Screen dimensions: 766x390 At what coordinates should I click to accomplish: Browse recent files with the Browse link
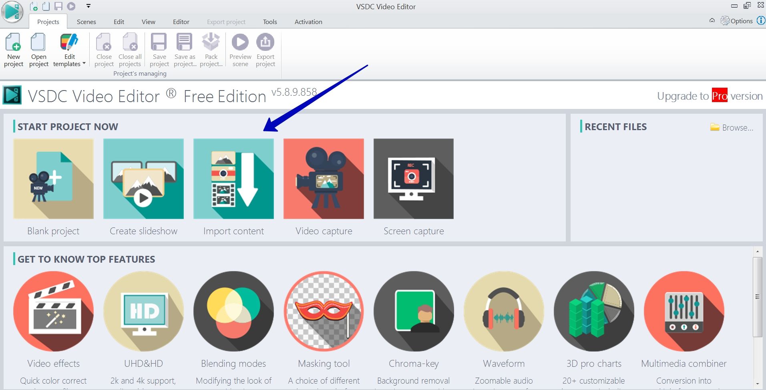coord(732,127)
